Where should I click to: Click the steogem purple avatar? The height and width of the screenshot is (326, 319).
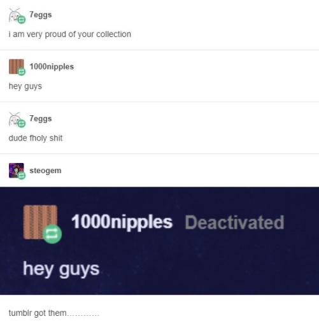point(16,171)
